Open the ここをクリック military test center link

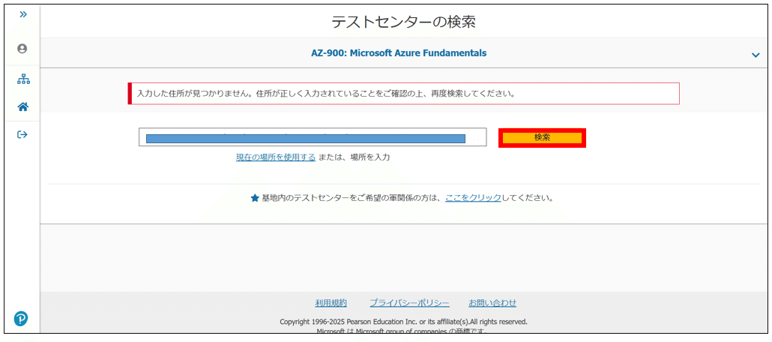click(473, 197)
